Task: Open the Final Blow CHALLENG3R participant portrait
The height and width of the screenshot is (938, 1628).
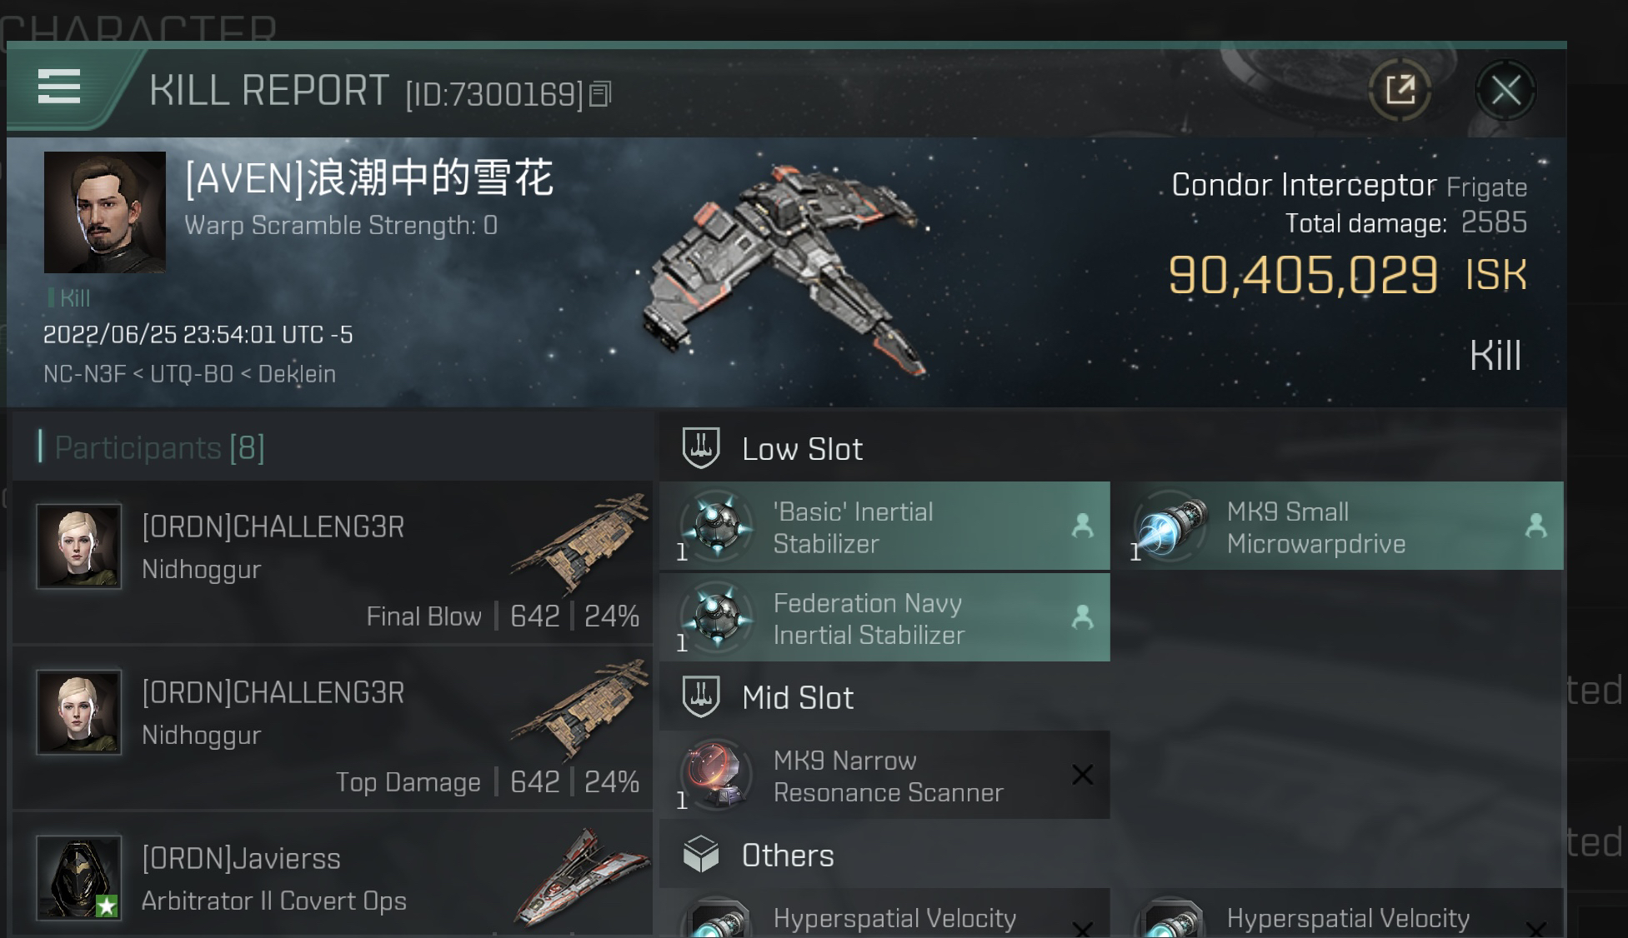Action: [x=79, y=546]
